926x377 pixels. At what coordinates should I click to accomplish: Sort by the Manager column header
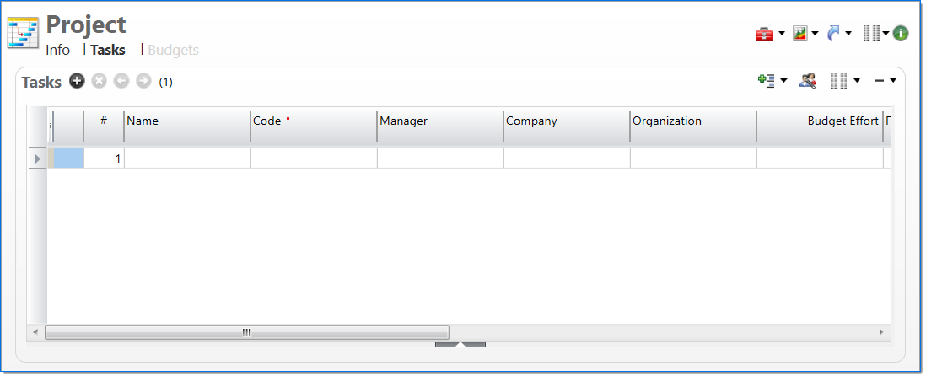click(x=439, y=121)
